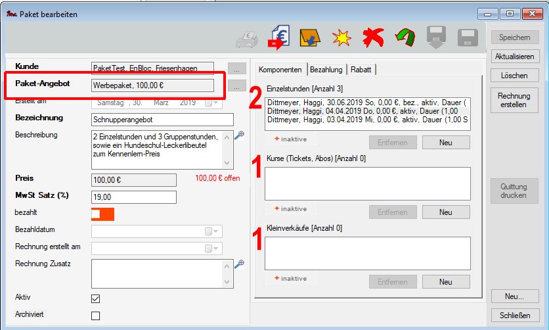Click the magnifier icon beside Beschreibung
This screenshot has width=549, height=330.
239,135
